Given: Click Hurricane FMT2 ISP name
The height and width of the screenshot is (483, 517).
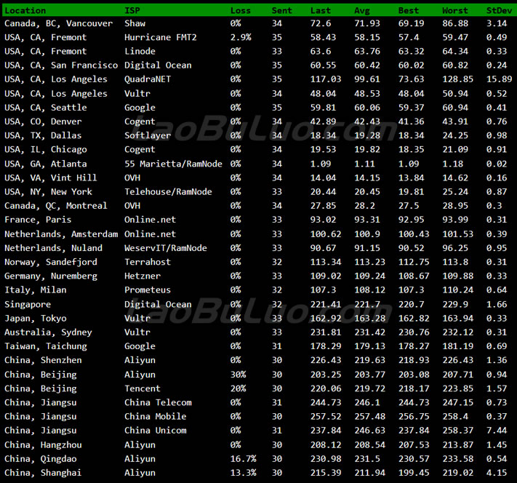Looking at the screenshot, I should (x=160, y=37).
